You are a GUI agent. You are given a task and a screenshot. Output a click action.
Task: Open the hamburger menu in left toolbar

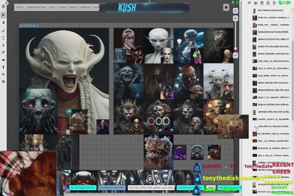pyautogui.click(x=3, y=6)
